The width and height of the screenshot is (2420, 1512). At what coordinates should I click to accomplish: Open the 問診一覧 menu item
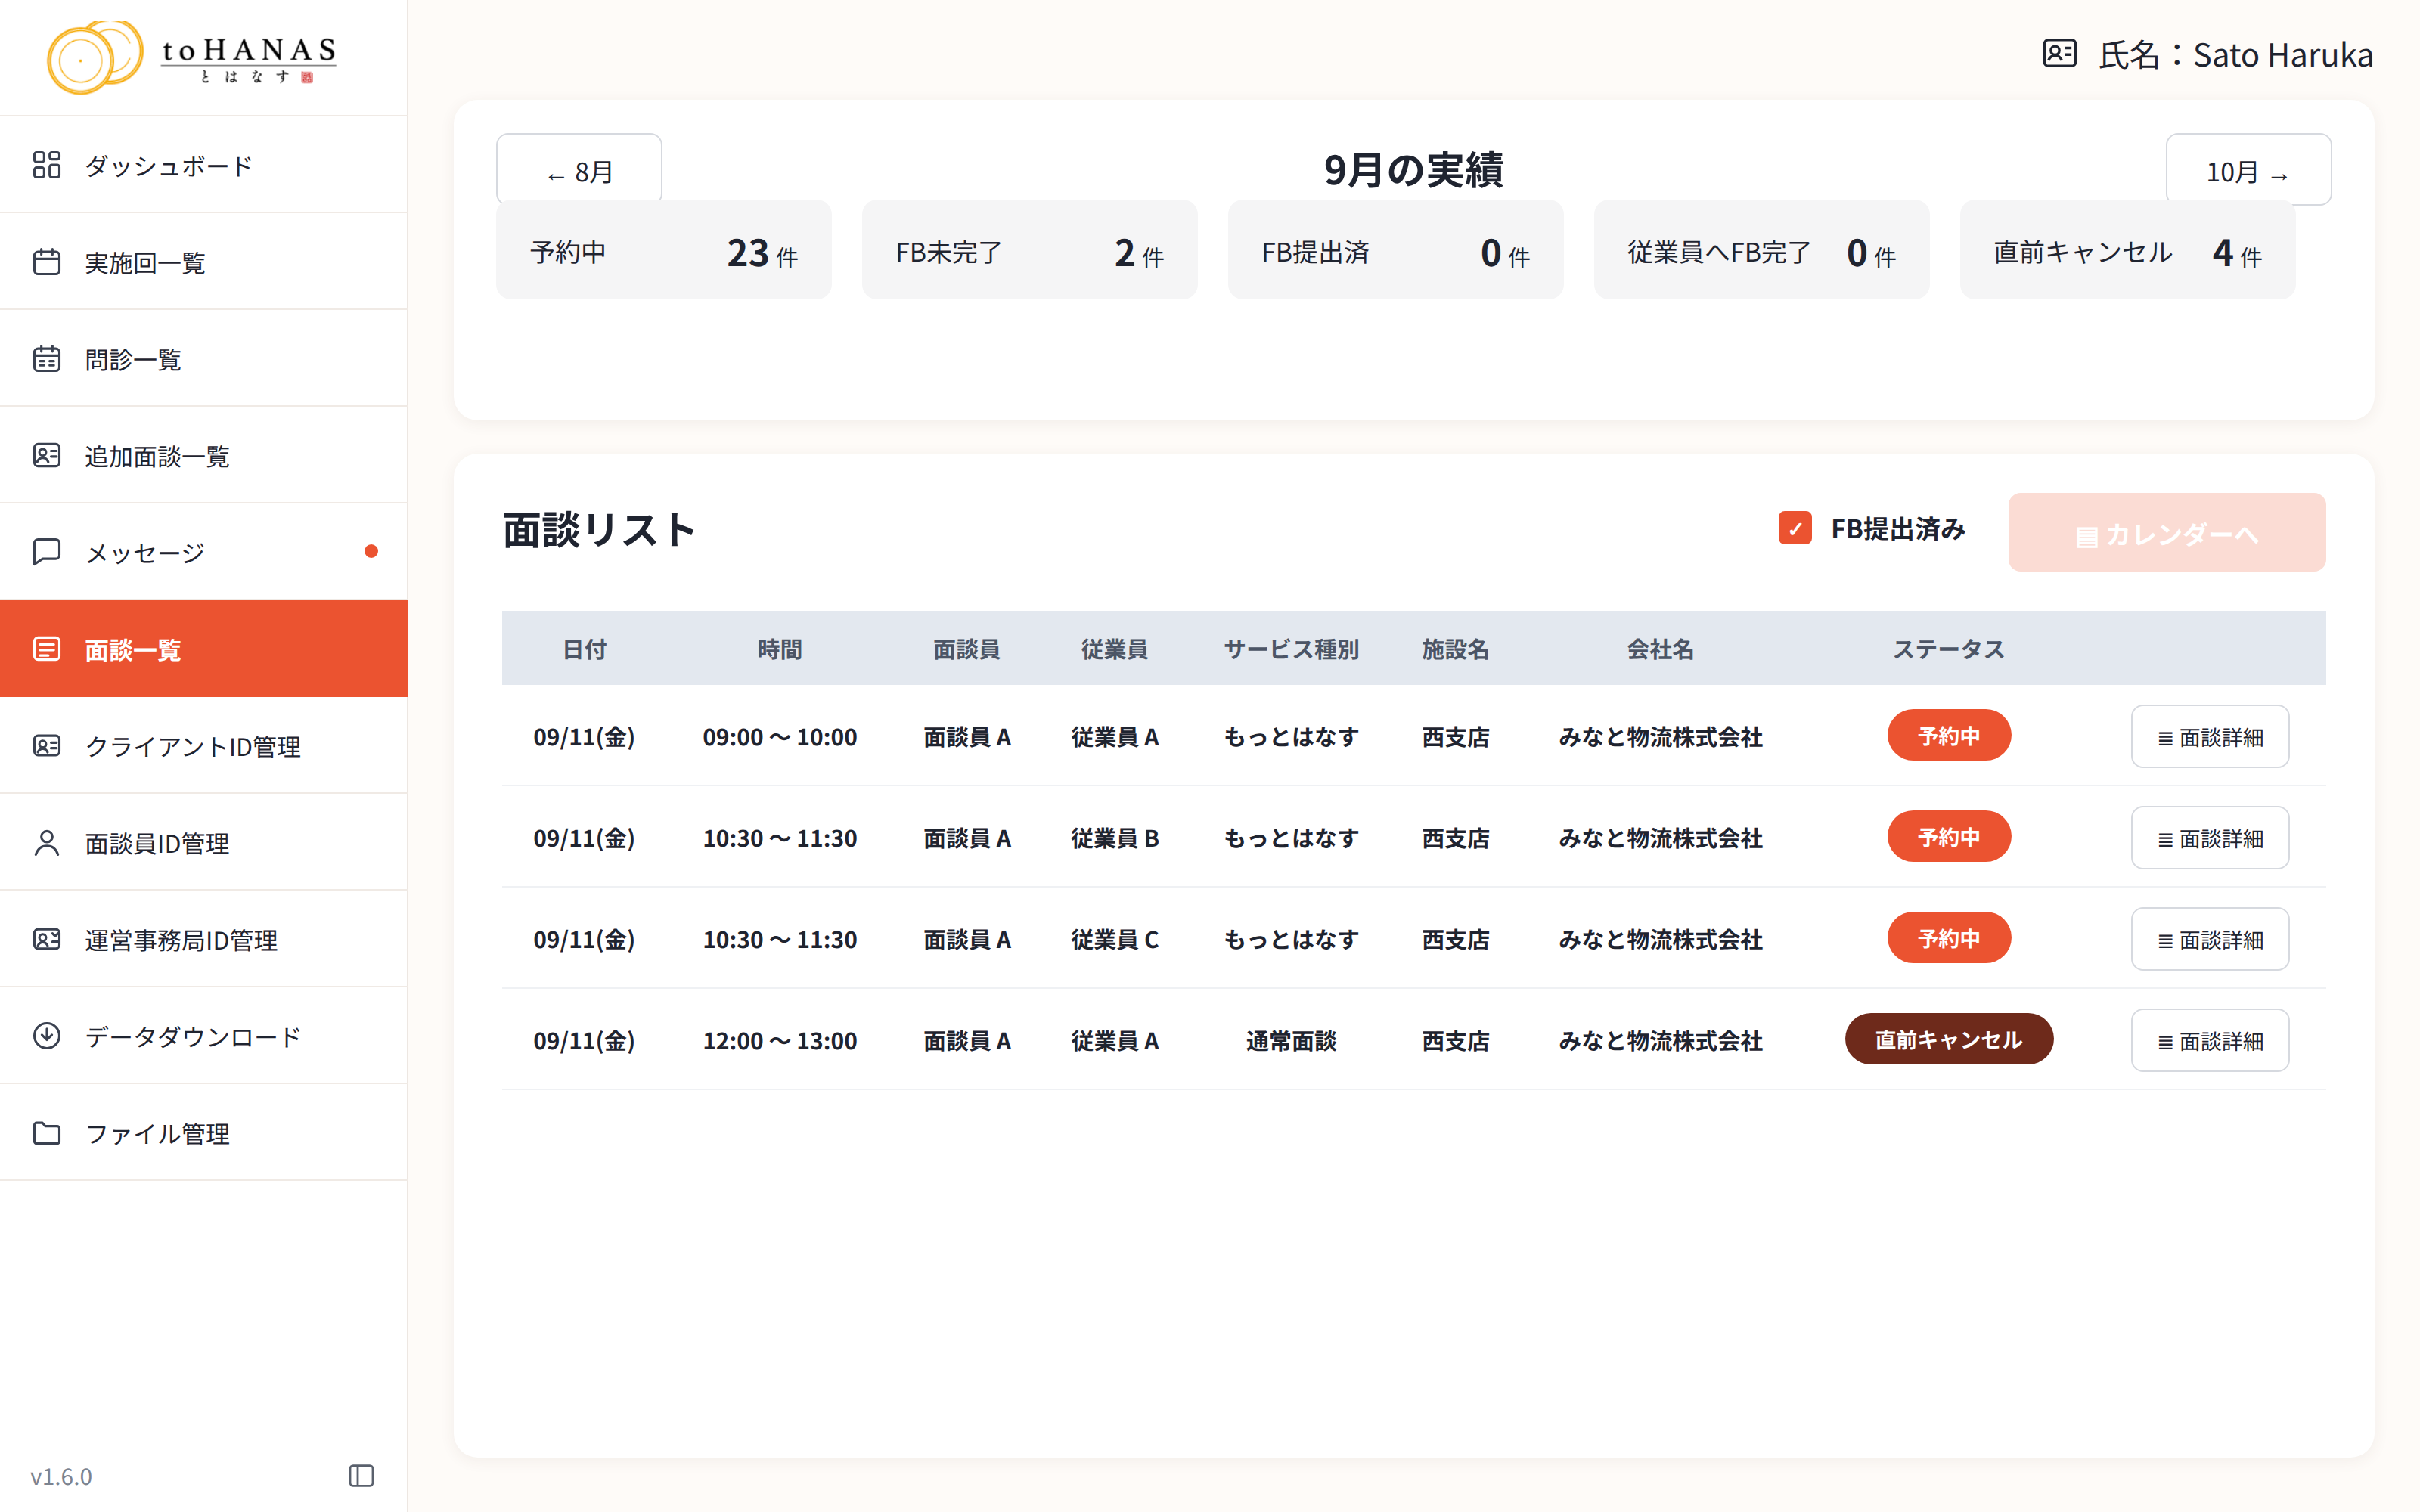pyautogui.click(x=204, y=359)
